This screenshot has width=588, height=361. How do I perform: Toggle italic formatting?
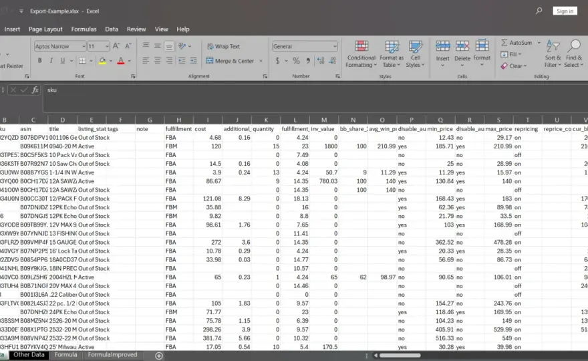pyautogui.click(x=51, y=60)
